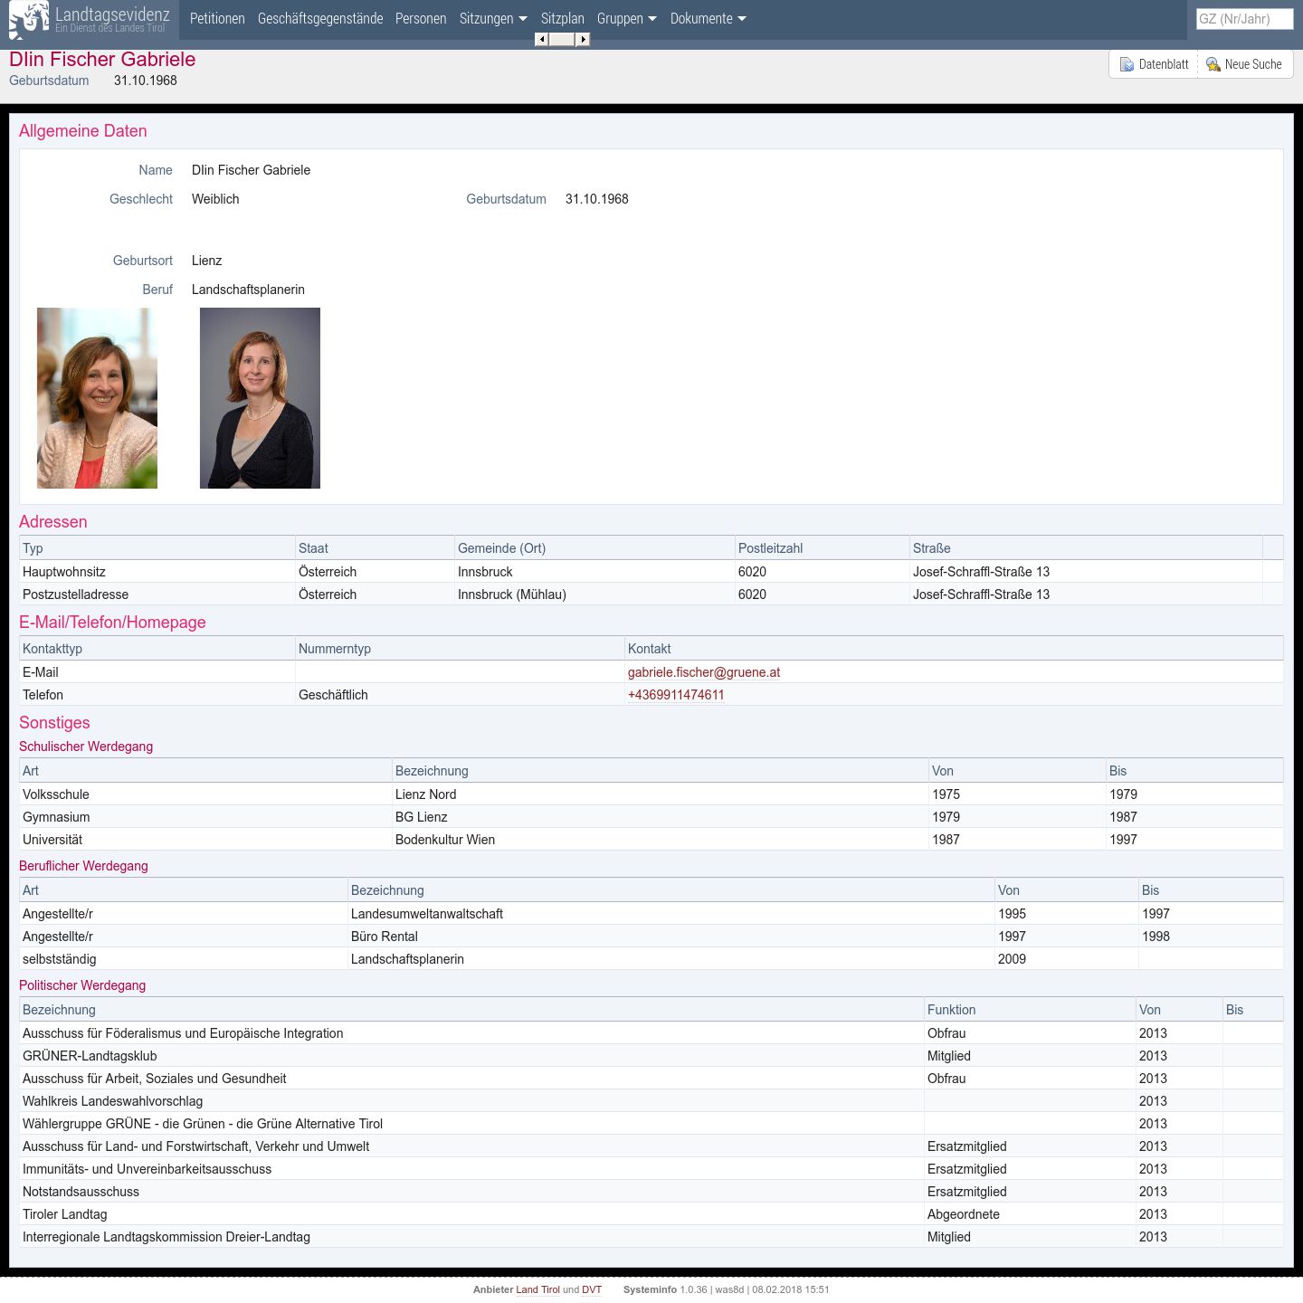Click the horizontal scrollbar thumb under the menu

562,39
